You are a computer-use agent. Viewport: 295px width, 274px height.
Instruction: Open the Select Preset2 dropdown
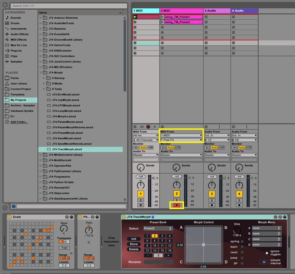pos(158,228)
